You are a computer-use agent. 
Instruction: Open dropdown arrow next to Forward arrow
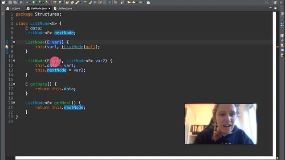(143, 2)
